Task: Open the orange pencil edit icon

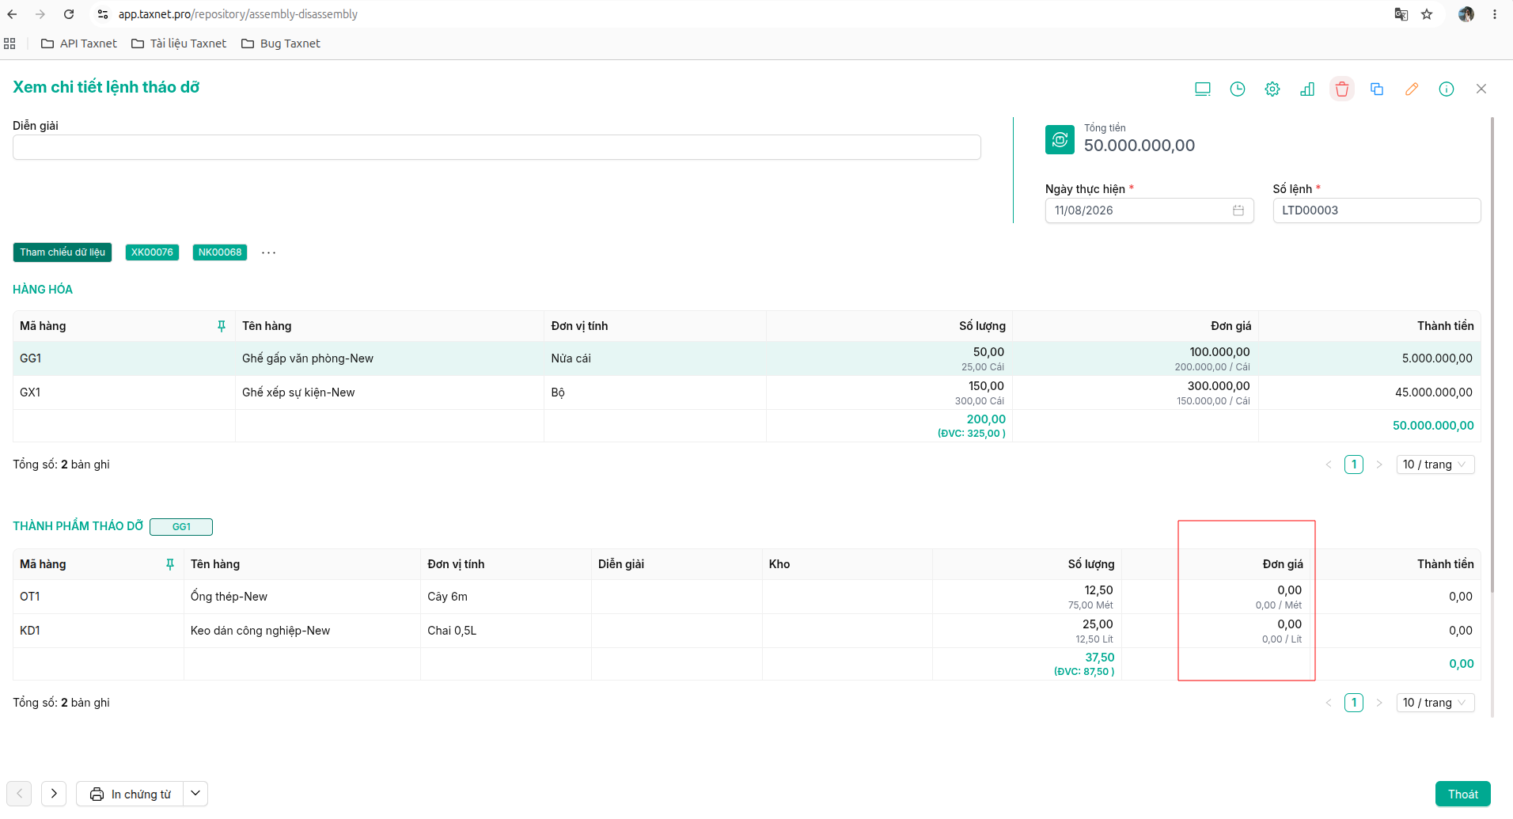Action: [1412, 89]
